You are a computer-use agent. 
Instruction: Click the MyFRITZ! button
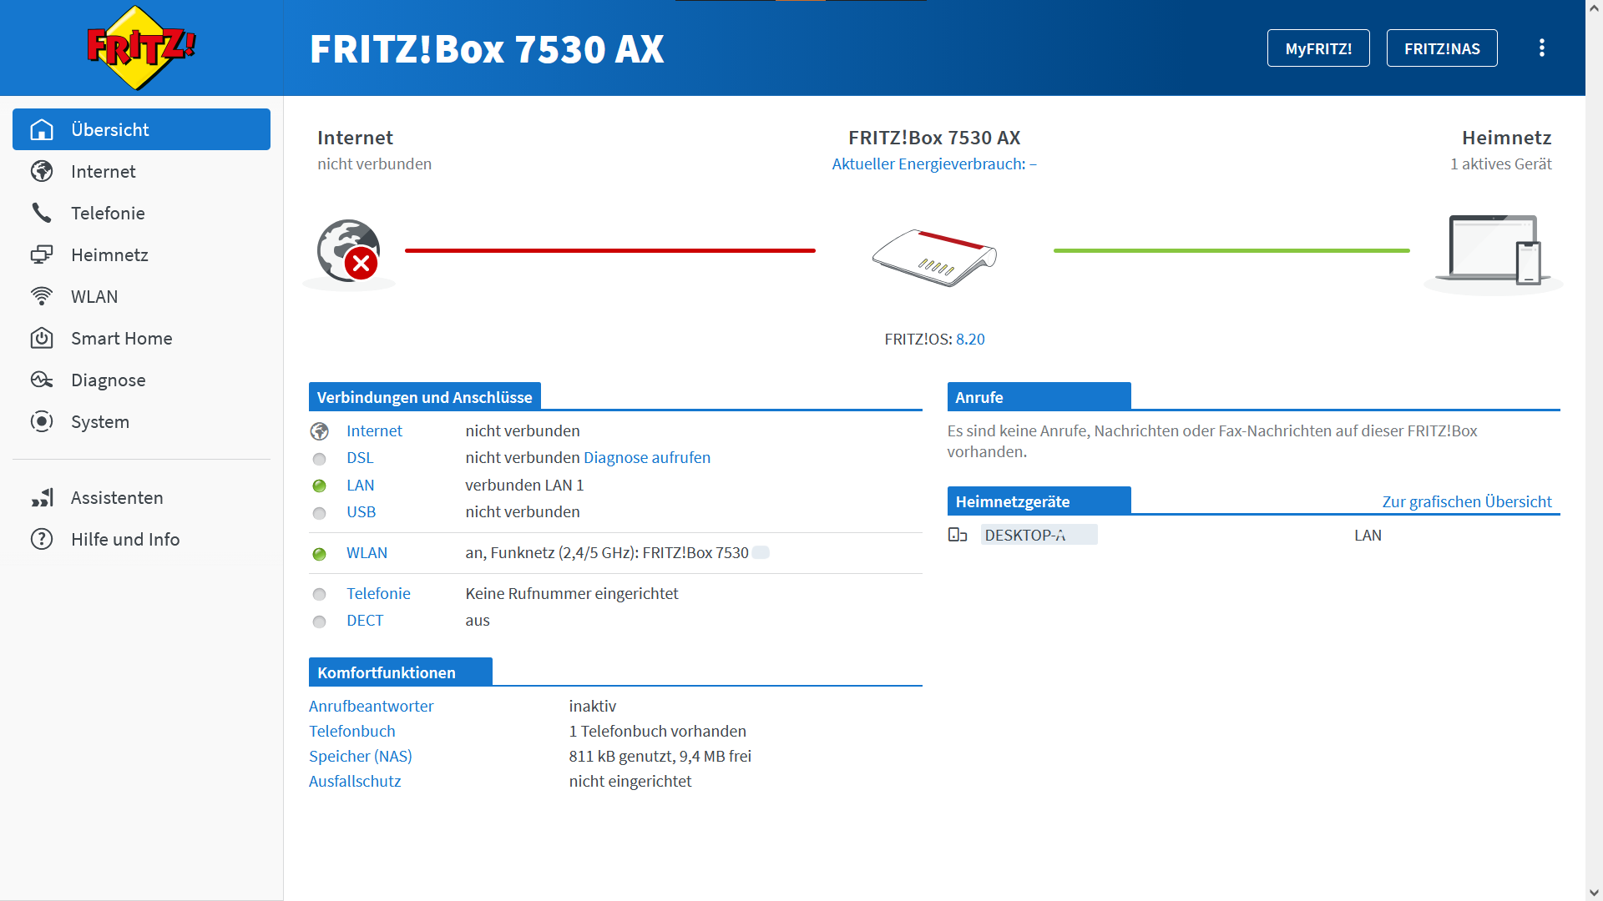1318,48
